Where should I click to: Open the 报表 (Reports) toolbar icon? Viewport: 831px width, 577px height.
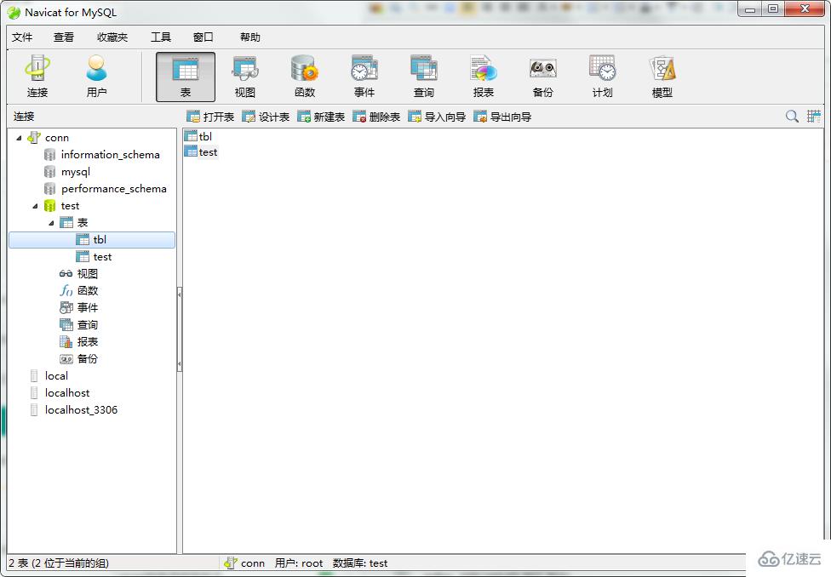click(483, 75)
